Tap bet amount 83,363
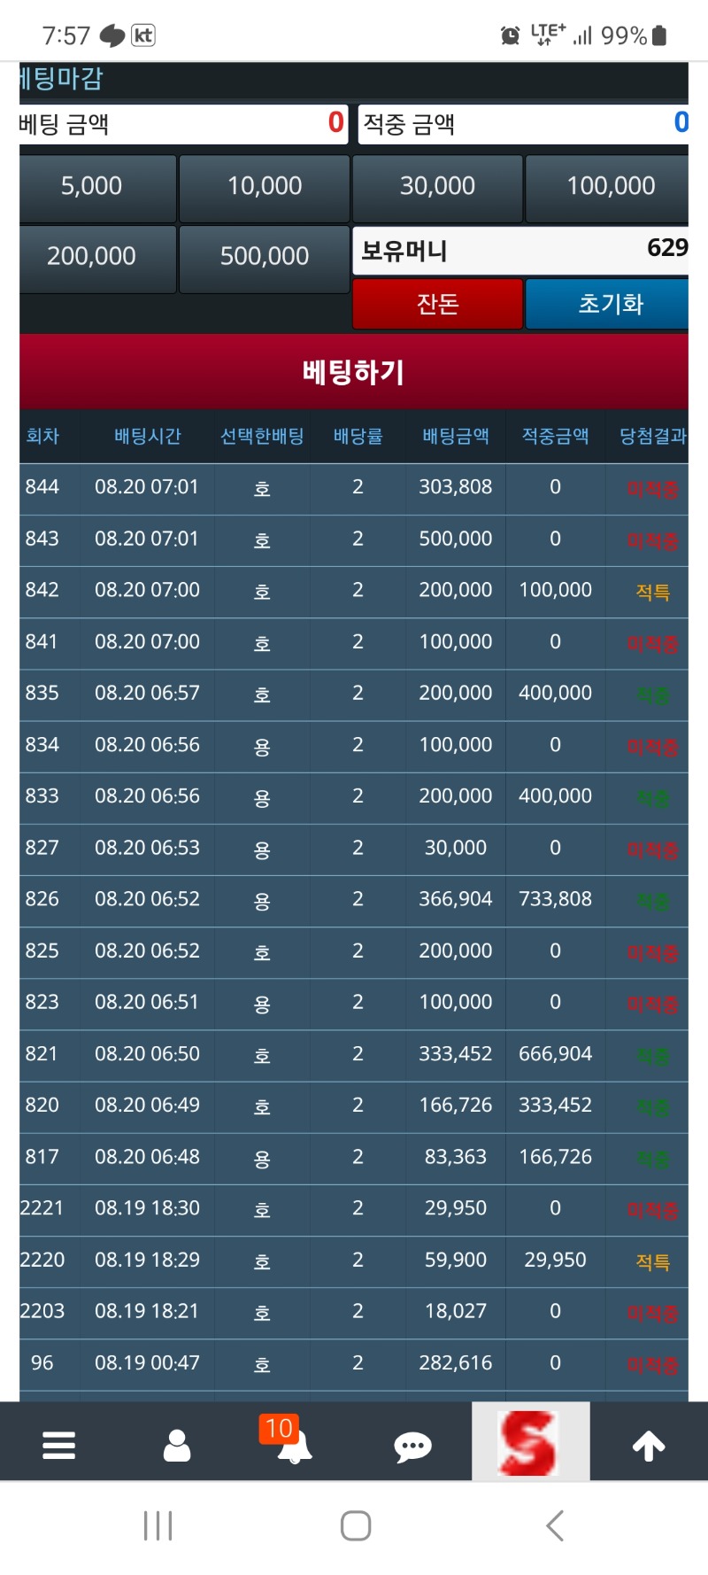708x1575 pixels. (x=456, y=1157)
